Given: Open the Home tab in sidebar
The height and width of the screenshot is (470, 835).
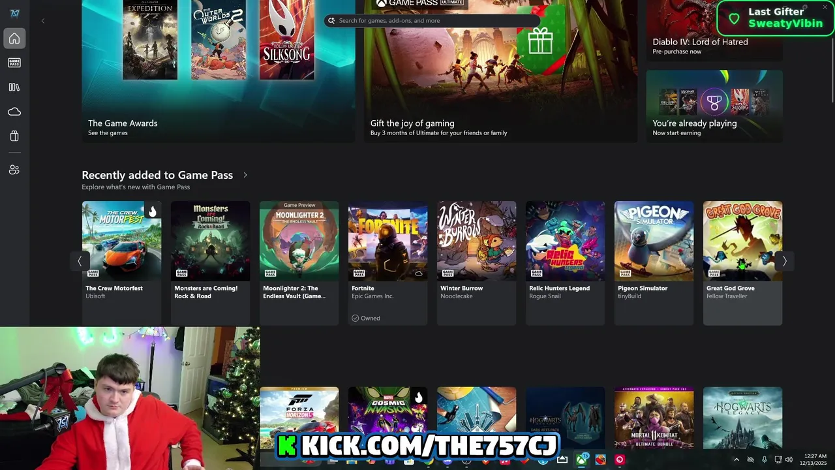Looking at the screenshot, I should click(x=14, y=39).
